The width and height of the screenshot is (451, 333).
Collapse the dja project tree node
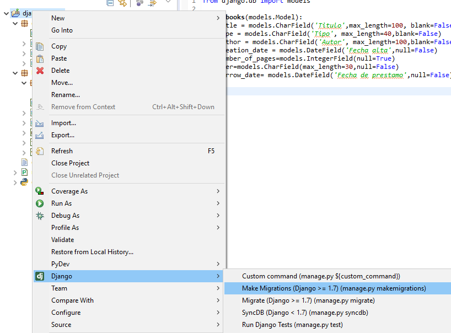coord(6,13)
